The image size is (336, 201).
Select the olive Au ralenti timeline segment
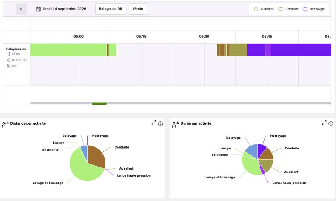[x=238, y=50]
